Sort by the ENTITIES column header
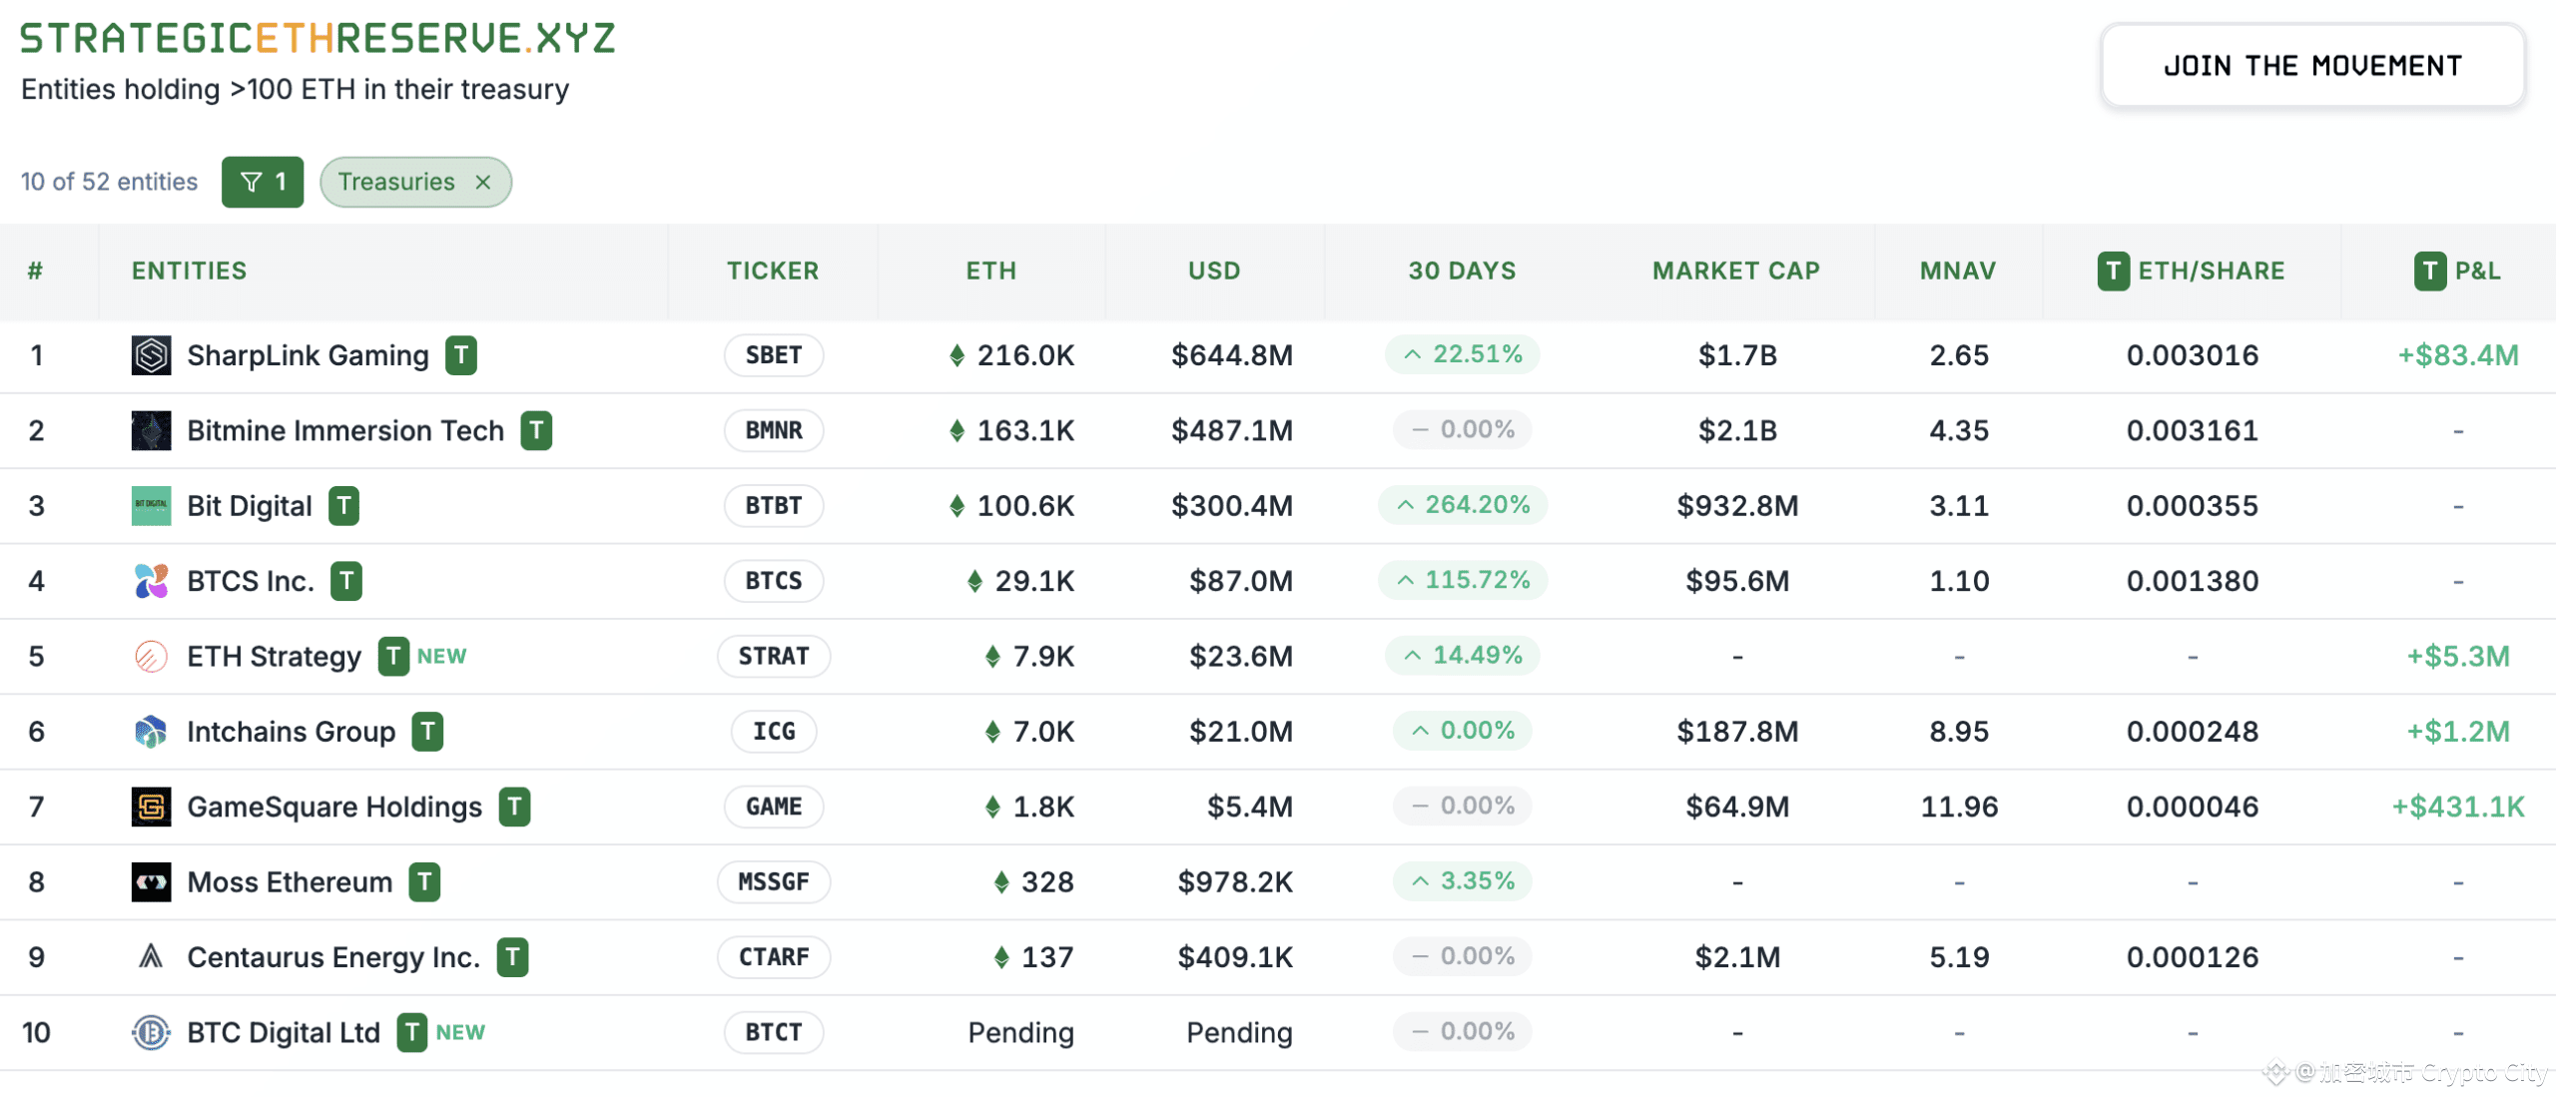 [189, 271]
